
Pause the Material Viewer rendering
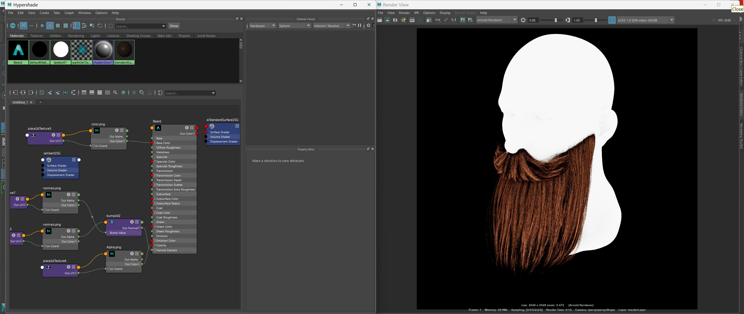tap(360, 26)
